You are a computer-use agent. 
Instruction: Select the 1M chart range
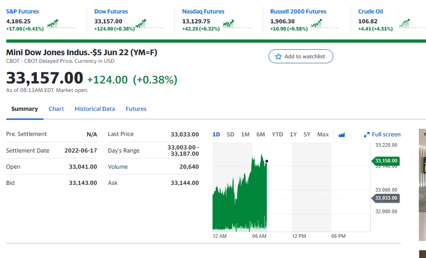[x=245, y=134]
